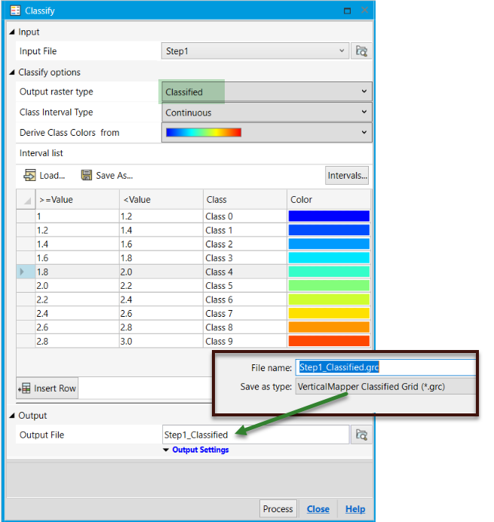Click the table select-all corner cell

(x=26, y=200)
